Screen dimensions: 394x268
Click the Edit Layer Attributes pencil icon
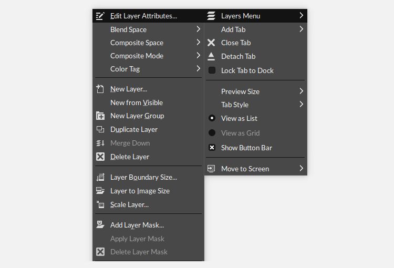[100, 16]
